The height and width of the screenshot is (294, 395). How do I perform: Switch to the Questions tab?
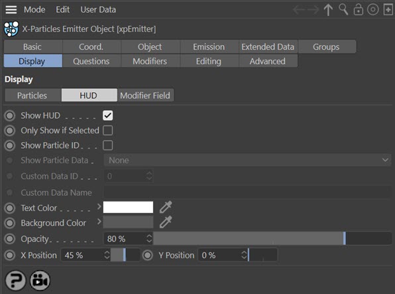pos(91,61)
